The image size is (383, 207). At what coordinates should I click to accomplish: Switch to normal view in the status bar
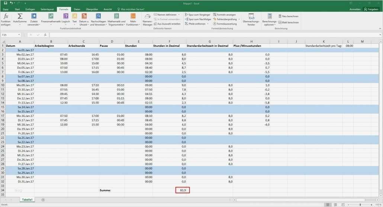point(328,204)
